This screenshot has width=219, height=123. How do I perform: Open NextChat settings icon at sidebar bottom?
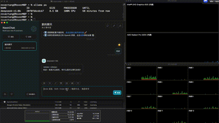(5, 94)
